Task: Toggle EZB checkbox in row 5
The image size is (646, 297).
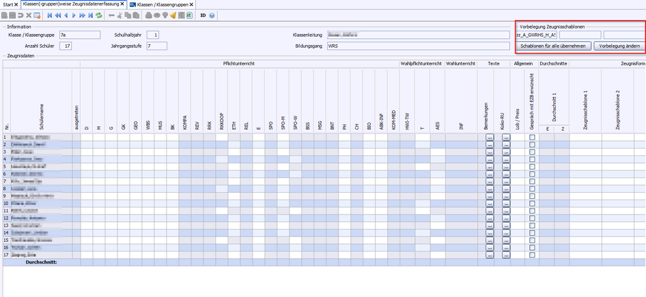Action: 532,166
